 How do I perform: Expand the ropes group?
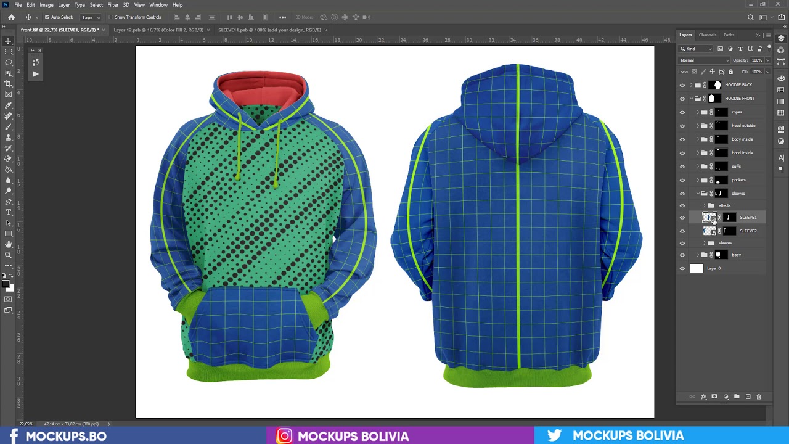coord(698,112)
